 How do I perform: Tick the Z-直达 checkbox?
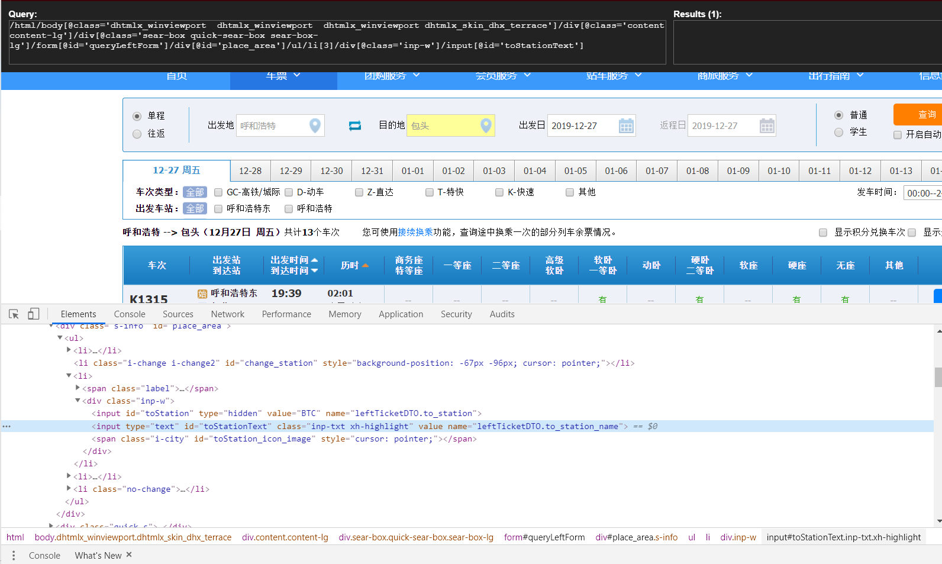(x=359, y=192)
